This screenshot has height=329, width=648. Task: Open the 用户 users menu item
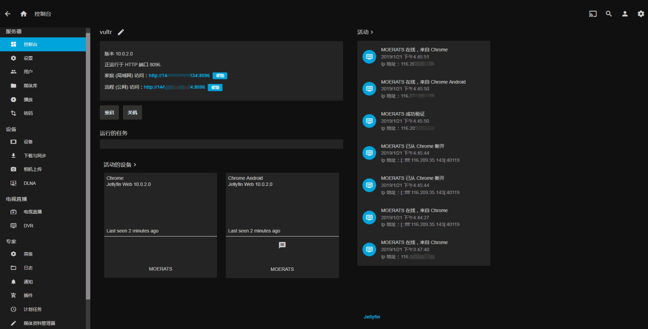(14, 72)
